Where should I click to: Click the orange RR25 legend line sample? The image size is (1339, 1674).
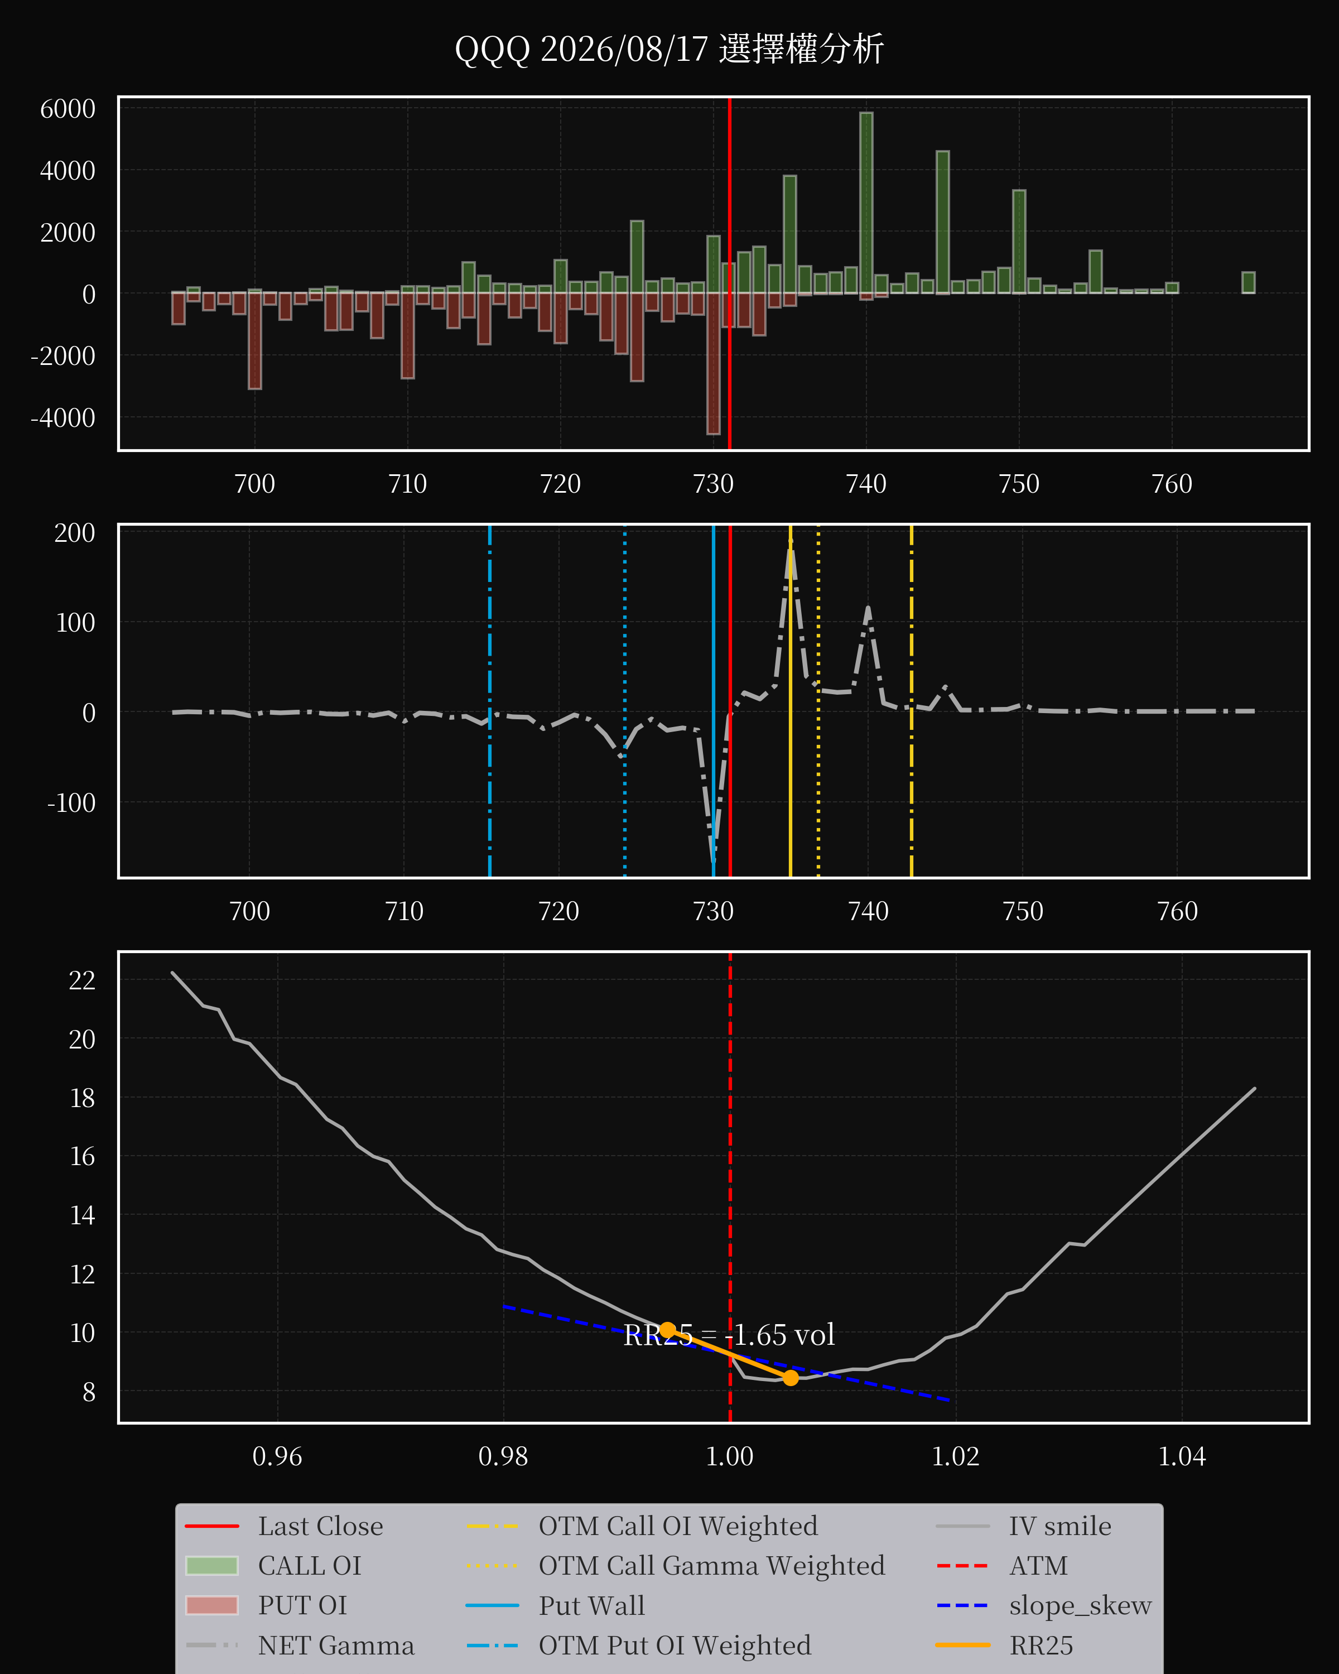tap(964, 1646)
